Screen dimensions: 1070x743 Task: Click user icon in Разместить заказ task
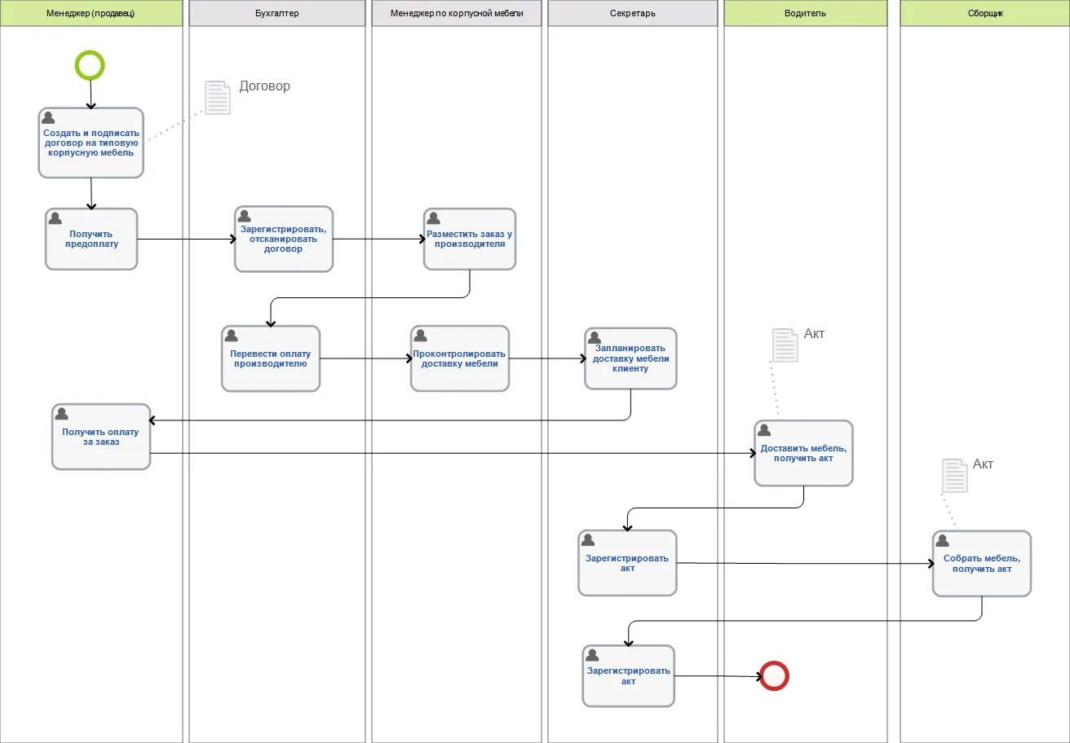click(x=434, y=218)
